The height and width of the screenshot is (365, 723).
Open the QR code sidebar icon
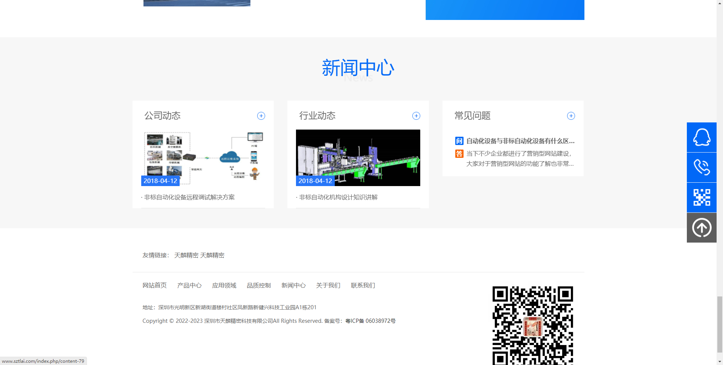(x=701, y=197)
